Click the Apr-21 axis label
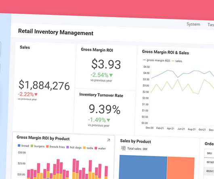Screen dimensions: 214x179 (x=170, y=128)
